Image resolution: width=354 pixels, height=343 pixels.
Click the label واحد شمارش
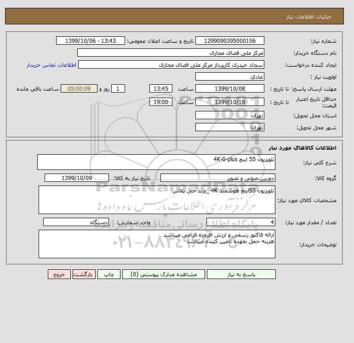[x=133, y=222]
